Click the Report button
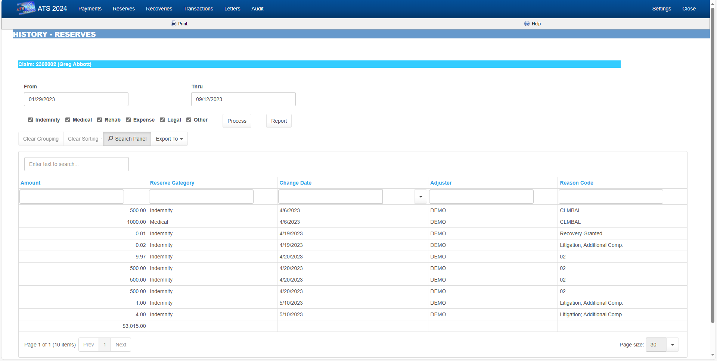 pos(279,121)
